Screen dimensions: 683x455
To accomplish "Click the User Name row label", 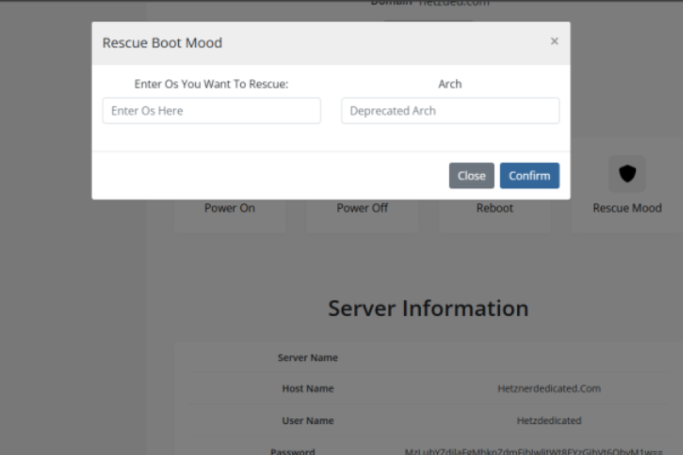I will (308, 421).
